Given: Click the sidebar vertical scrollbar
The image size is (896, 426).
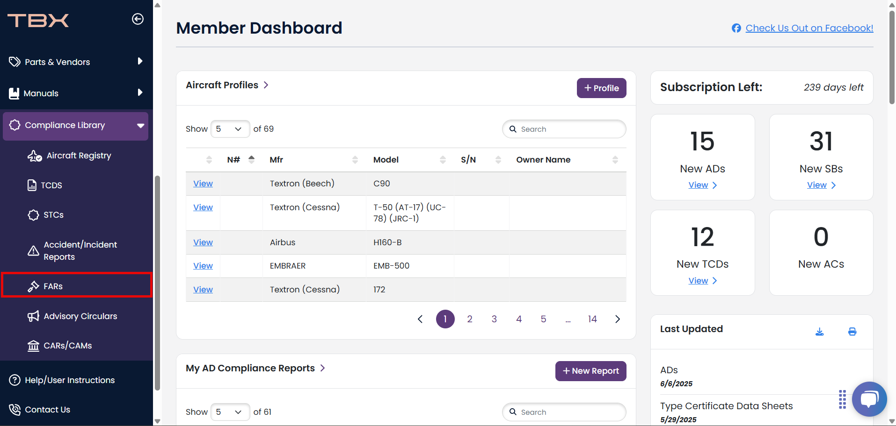Looking at the screenshot, I should click(x=158, y=283).
